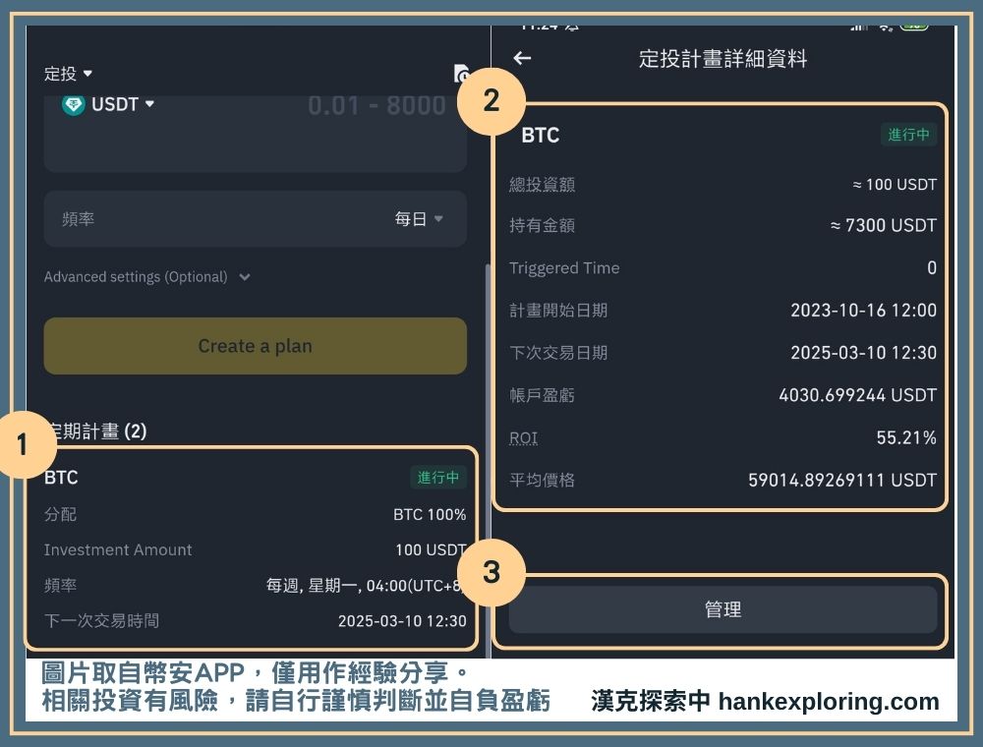Screen dimensions: 983x747
Task: Click the Create a plan button
Action: [x=256, y=346]
